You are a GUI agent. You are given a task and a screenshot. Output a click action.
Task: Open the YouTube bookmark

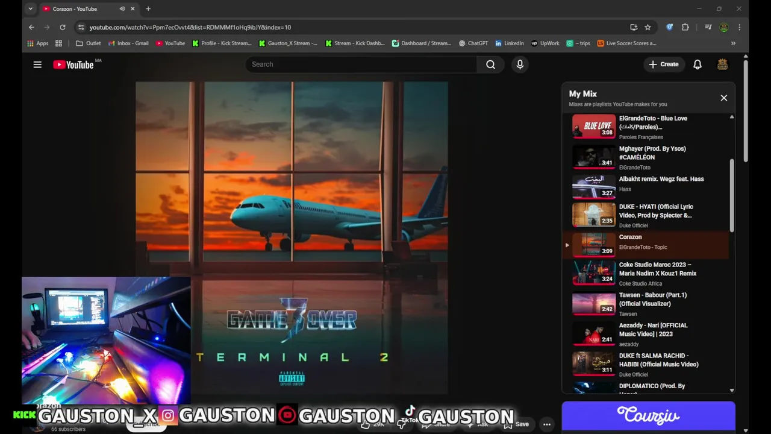170,43
